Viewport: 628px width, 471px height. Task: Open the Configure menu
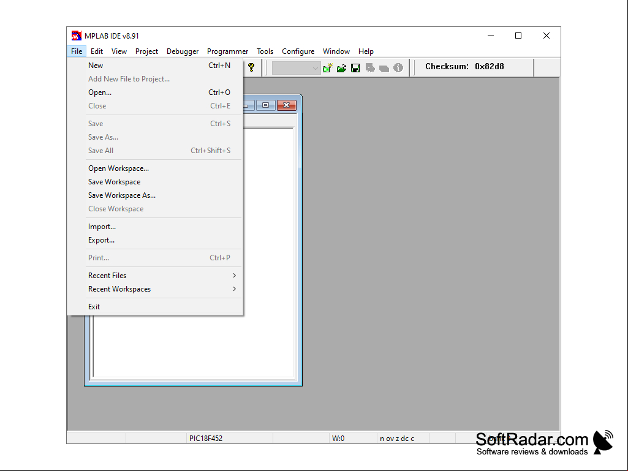coord(298,51)
